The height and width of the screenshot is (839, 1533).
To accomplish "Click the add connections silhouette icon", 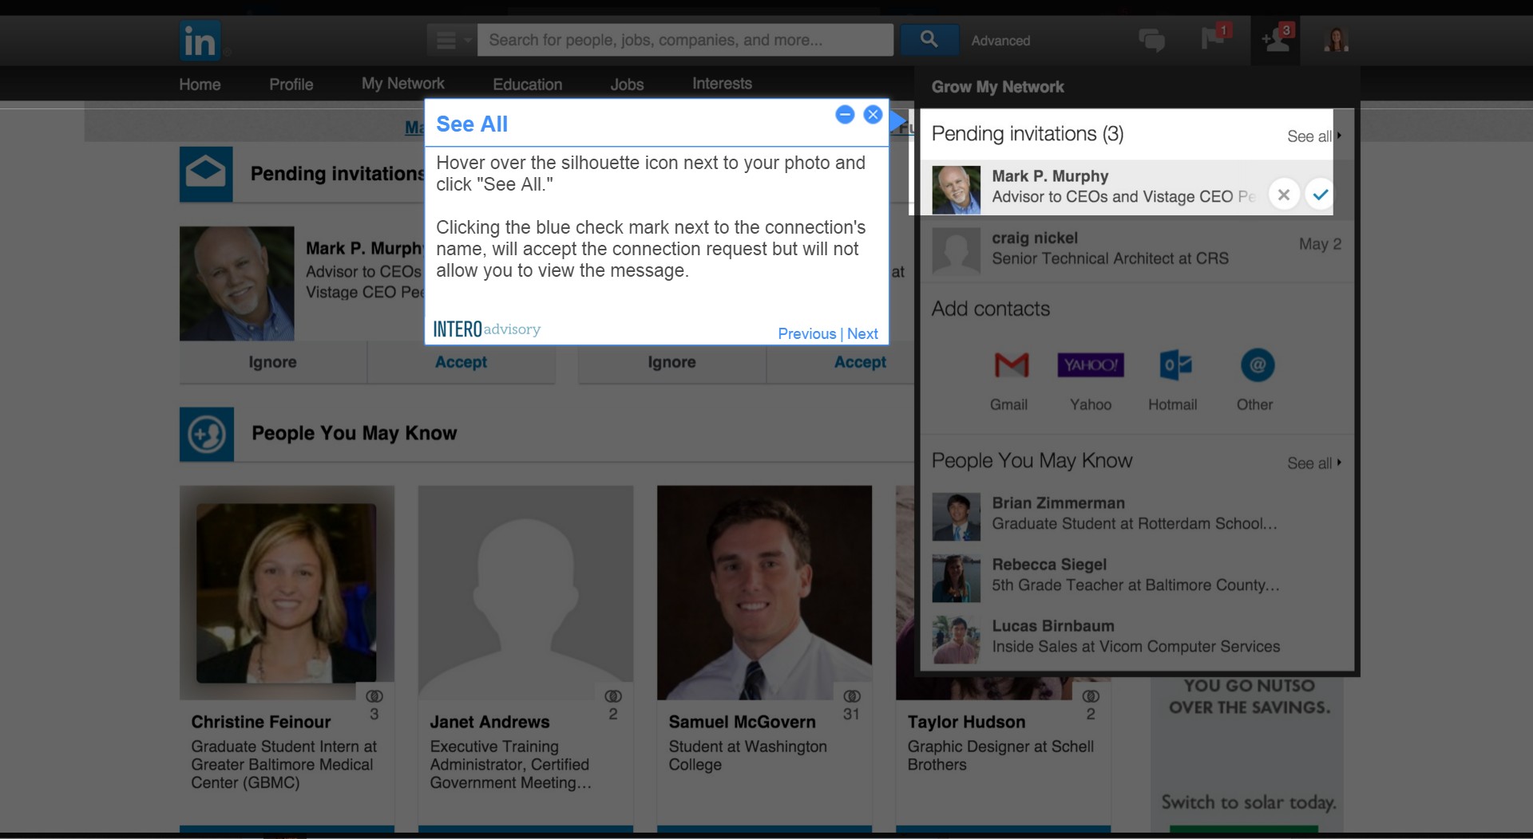I will point(1275,40).
